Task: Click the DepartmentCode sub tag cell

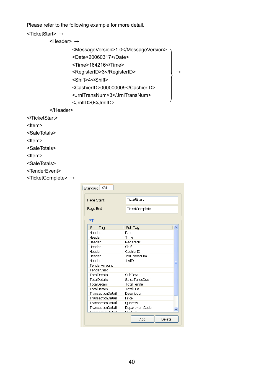Action: point(148,308)
